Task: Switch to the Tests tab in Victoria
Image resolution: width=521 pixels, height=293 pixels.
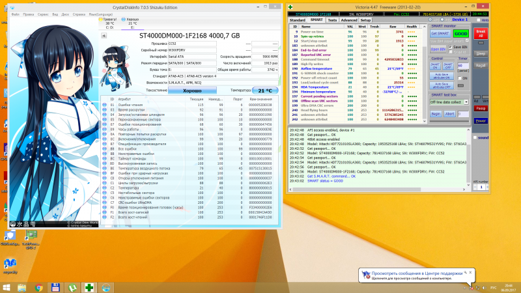Action: point(333,20)
